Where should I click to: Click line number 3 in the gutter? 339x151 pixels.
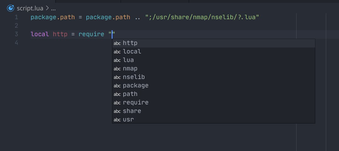[16, 34]
